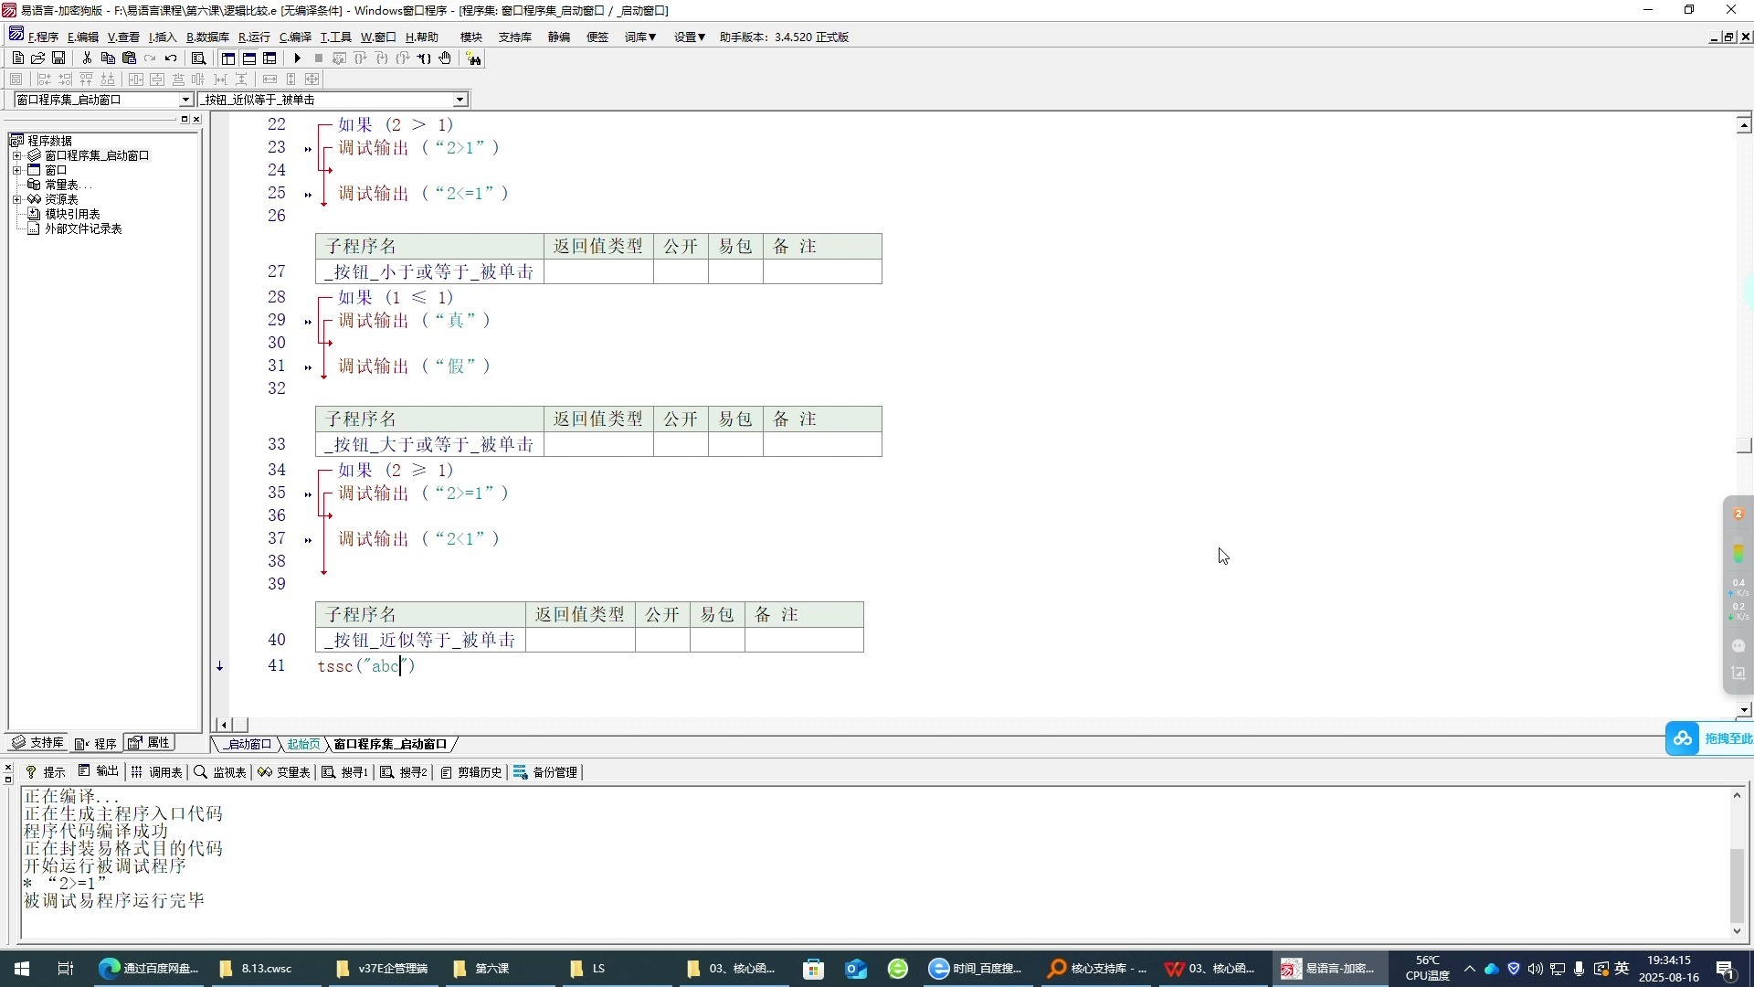Image resolution: width=1754 pixels, height=987 pixels.
Task: Click the Cut scissors icon
Action: click(87, 58)
